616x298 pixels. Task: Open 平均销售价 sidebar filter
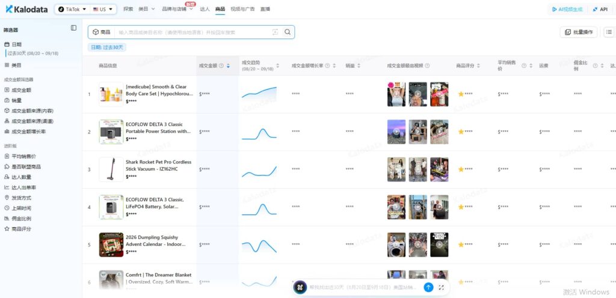20,156
